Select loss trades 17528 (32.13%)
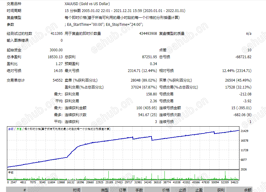Image resolution: width=266 pixels, height=192 pixels. (238, 87)
